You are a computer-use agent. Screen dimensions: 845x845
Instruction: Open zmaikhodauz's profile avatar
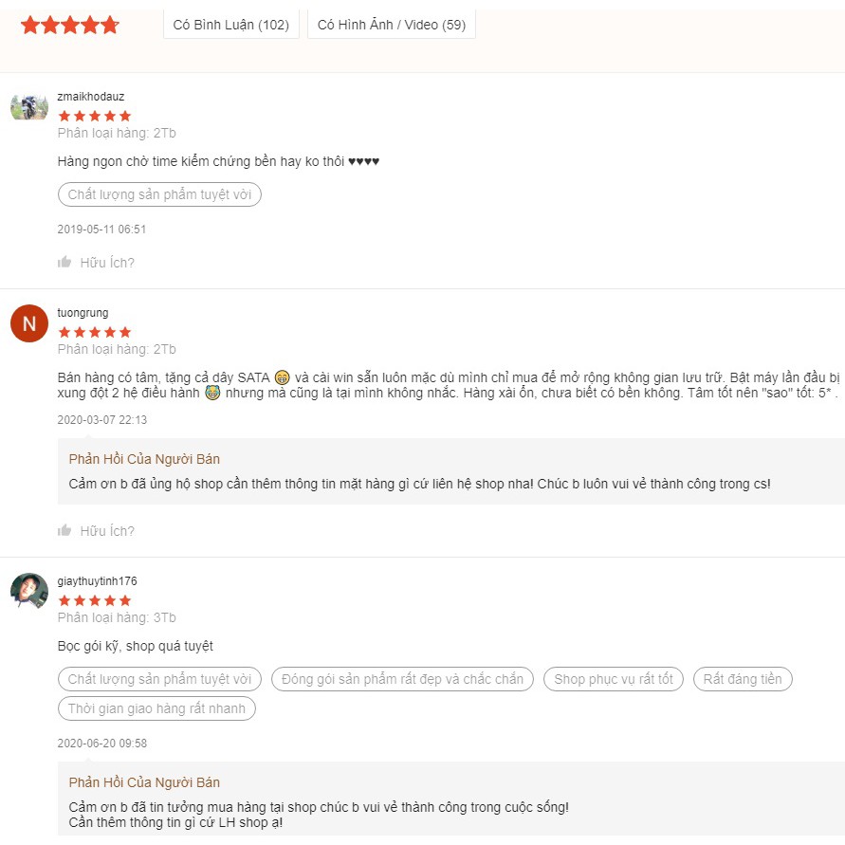(x=29, y=106)
